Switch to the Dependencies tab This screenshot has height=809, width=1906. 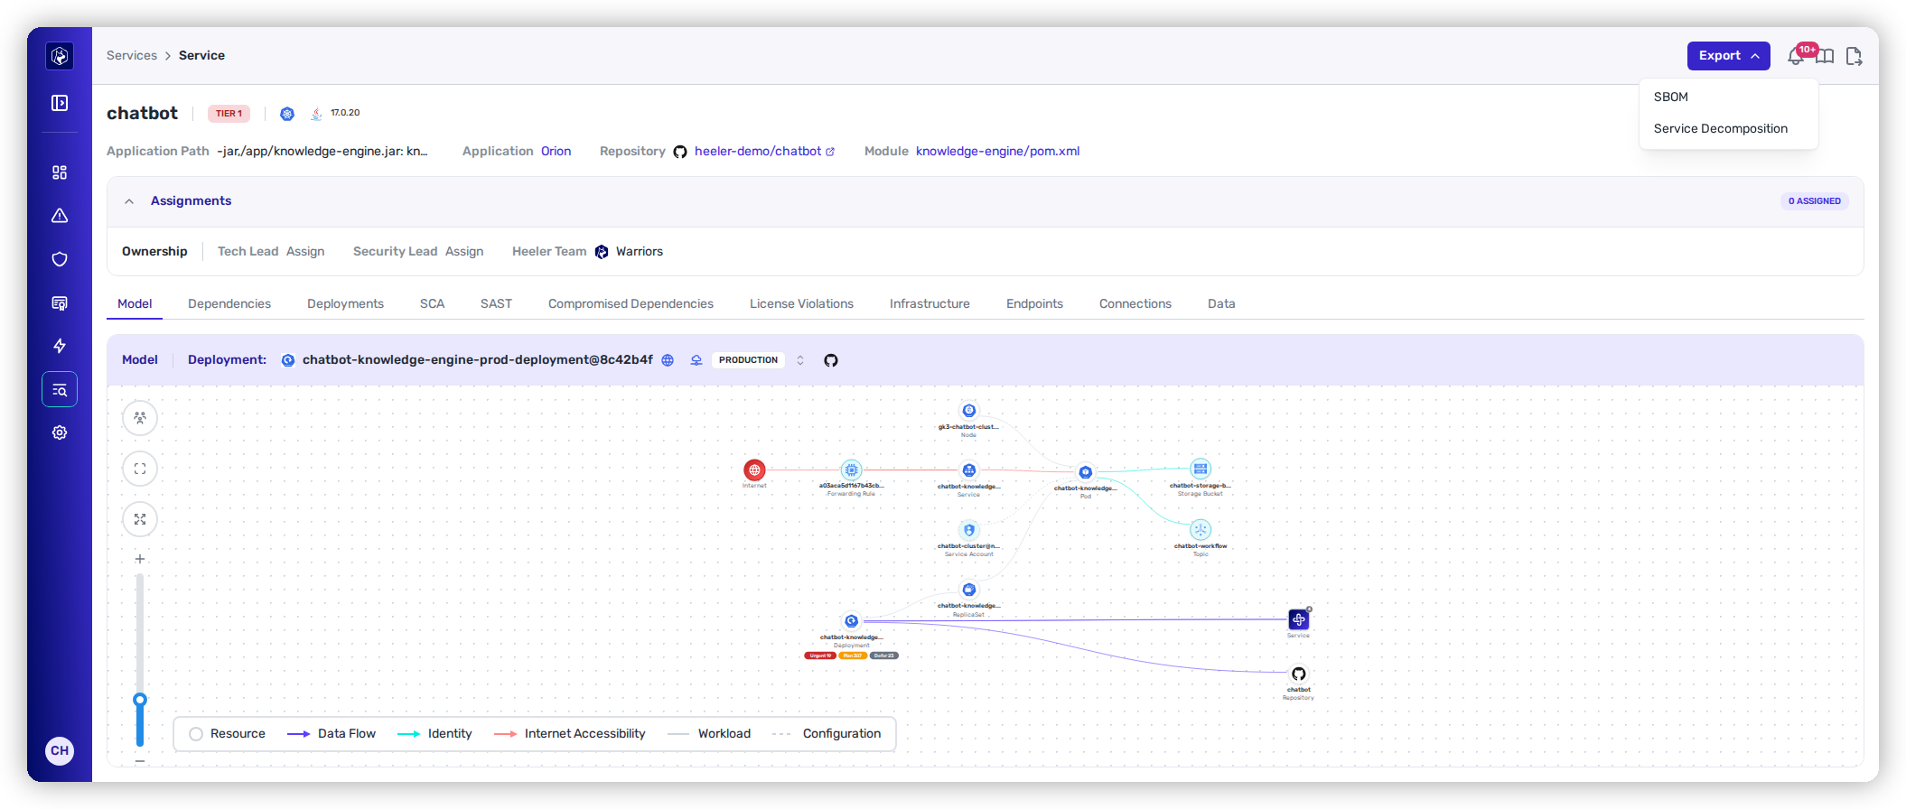229,303
